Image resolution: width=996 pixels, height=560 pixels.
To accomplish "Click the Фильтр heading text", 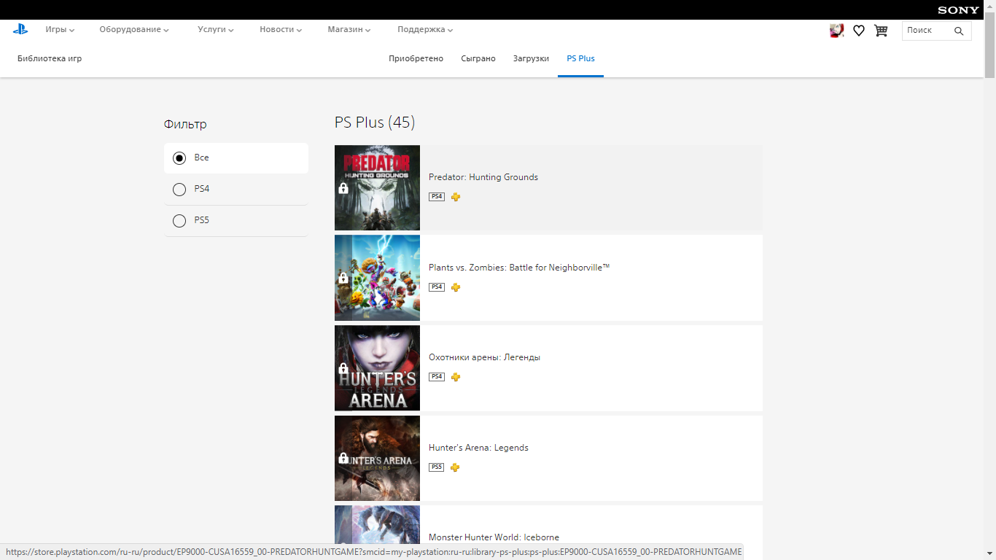I will (x=185, y=125).
